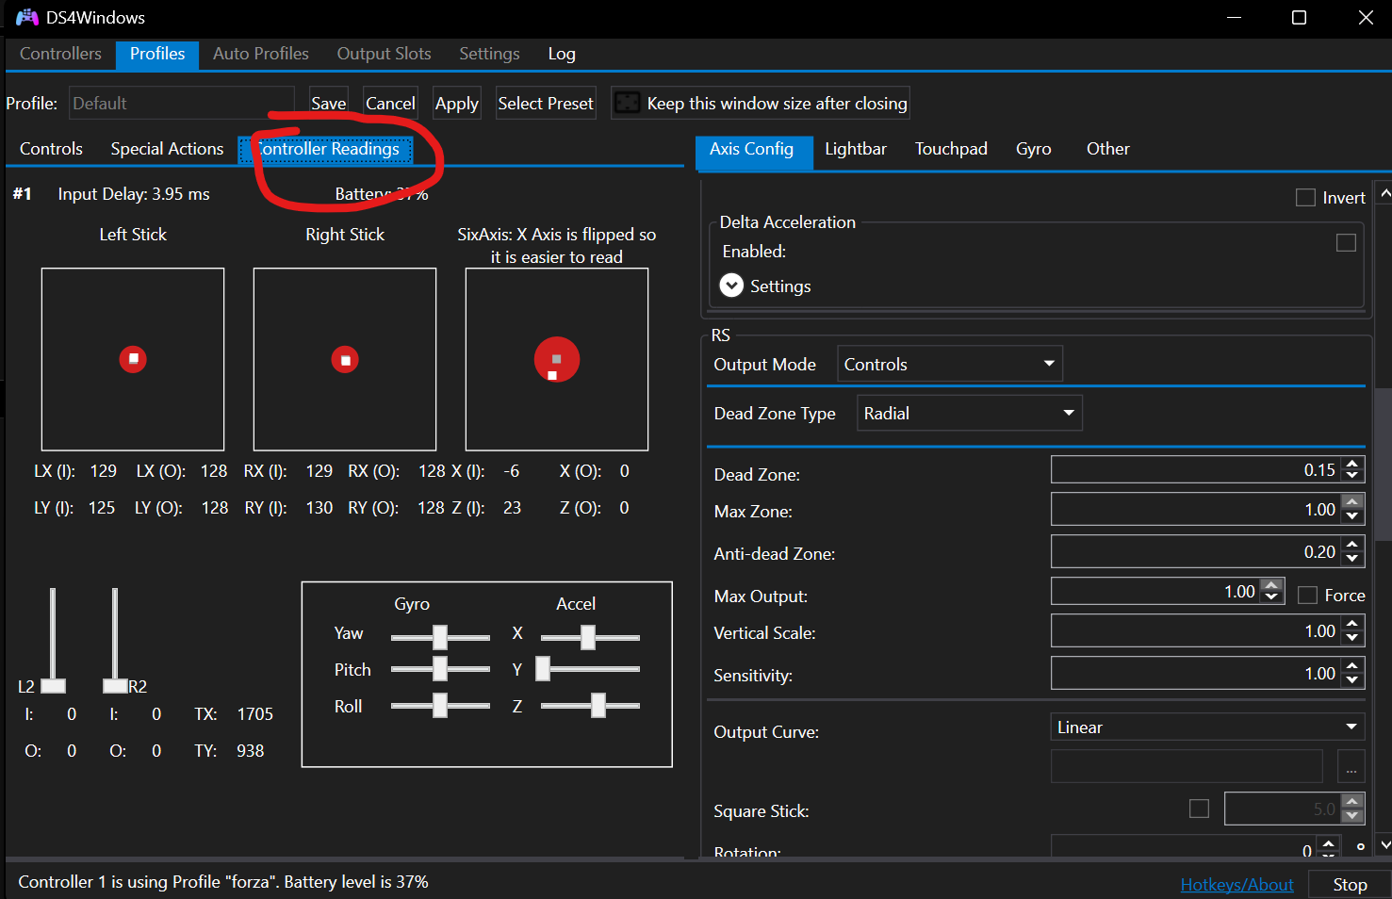Click the L2 trigger vertical slider
Image resolution: width=1392 pixels, height=899 pixels.
[53, 640]
